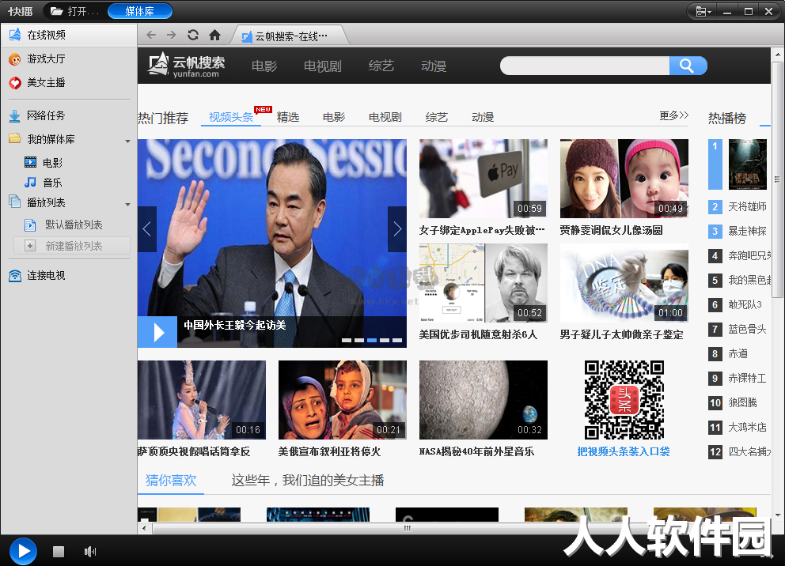
Task: Show next carousel slide
Action: click(397, 229)
